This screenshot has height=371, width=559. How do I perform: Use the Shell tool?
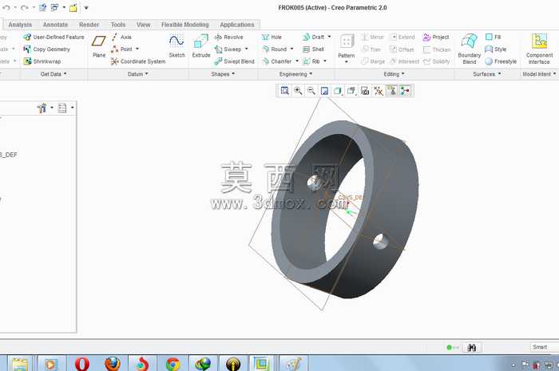pos(313,49)
